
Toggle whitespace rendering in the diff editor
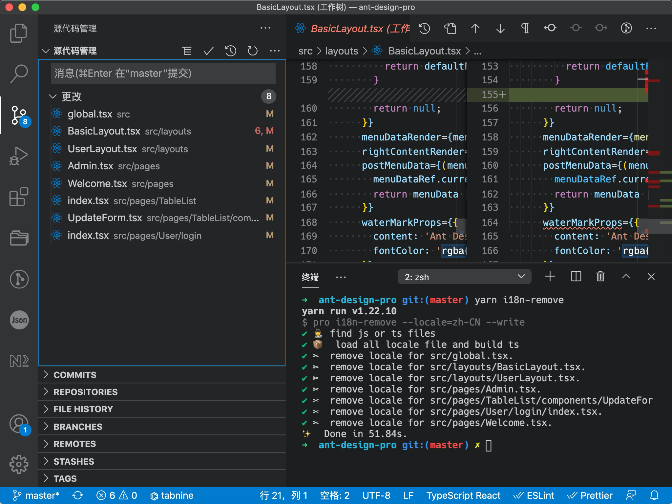point(525,29)
